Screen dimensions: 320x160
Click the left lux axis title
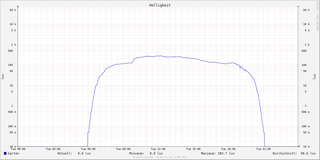point(3,77)
